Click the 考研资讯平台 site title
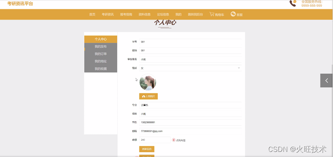This screenshot has width=333, height=157. [20, 3]
